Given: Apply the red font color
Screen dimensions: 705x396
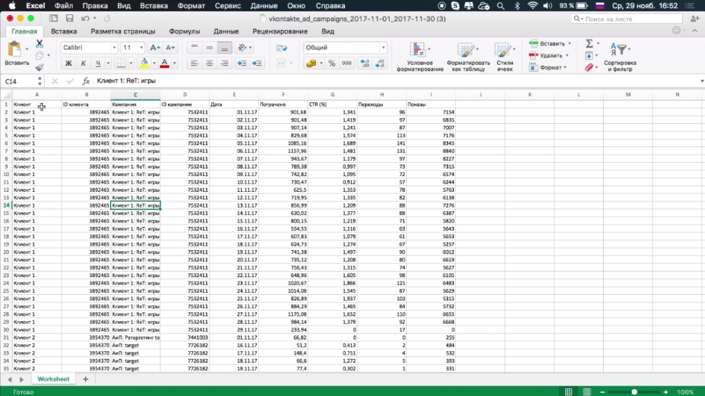Looking at the screenshot, I should [x=165, y=63].
